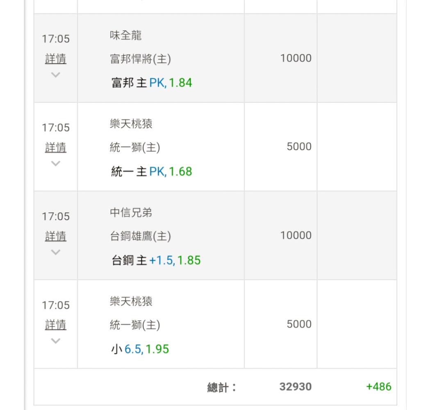Click the +486 profit total
The height and width of the screenshot is (410, 421).
[x=379, y=387]
